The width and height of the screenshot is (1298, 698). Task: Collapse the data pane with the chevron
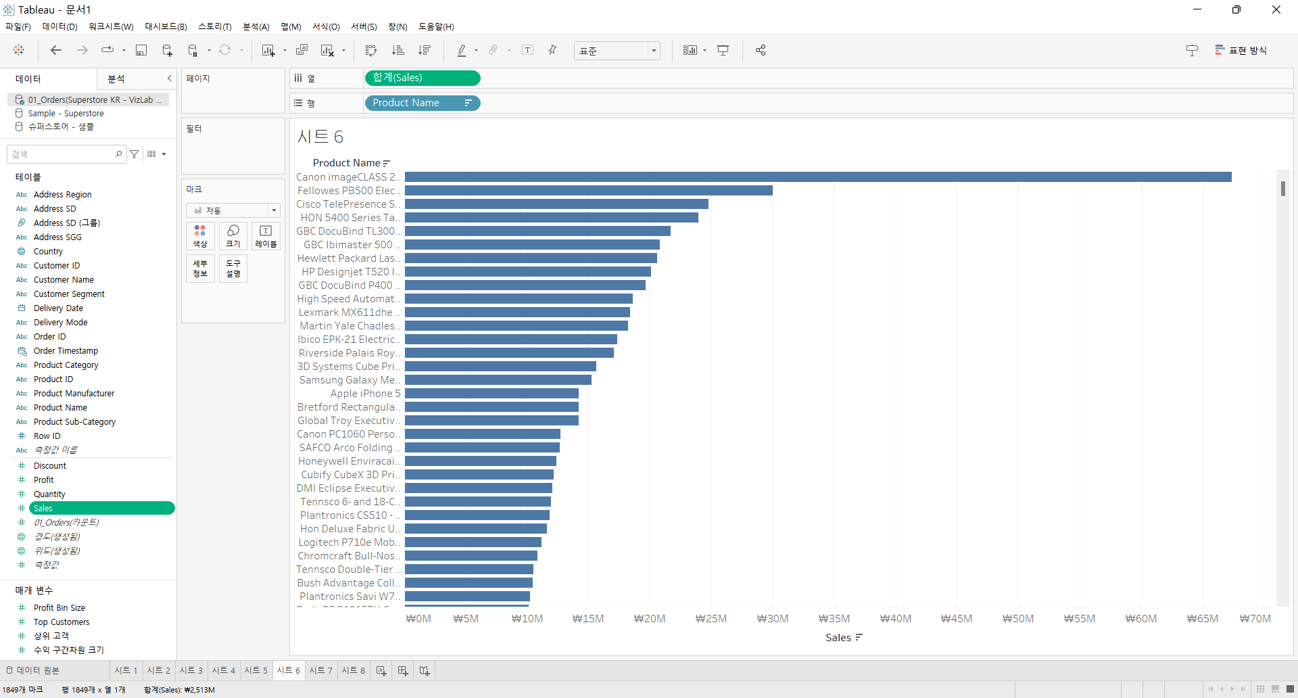169,78
